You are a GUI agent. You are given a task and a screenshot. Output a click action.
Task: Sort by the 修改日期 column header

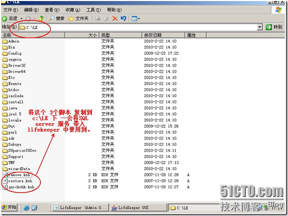[163, 35]
